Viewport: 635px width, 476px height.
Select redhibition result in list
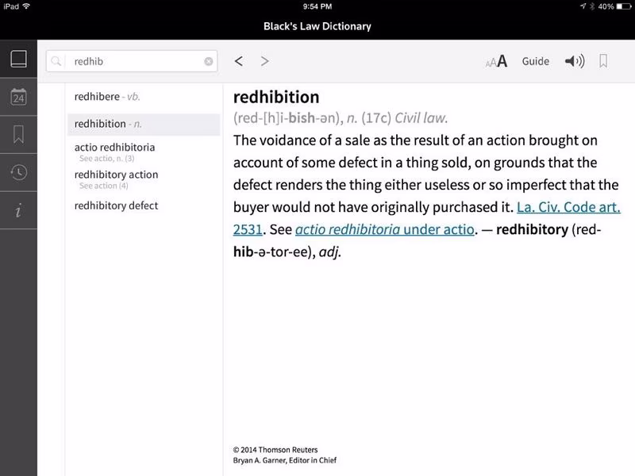click(144, 125)
